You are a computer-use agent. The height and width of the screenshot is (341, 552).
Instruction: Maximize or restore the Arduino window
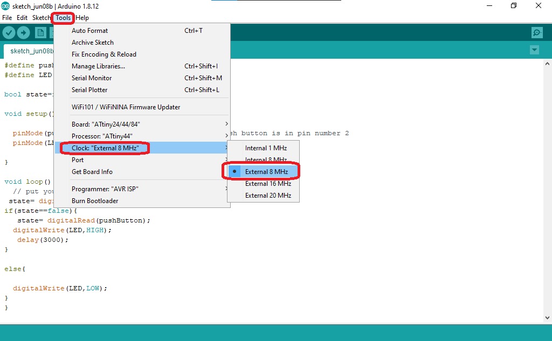tap(514, 5)
